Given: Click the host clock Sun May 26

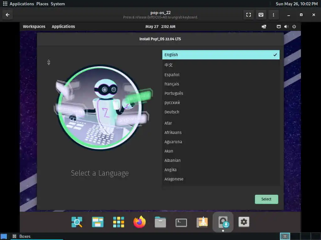Looking at the screenshot, I should pyautogui.click(x=297, y=4).
